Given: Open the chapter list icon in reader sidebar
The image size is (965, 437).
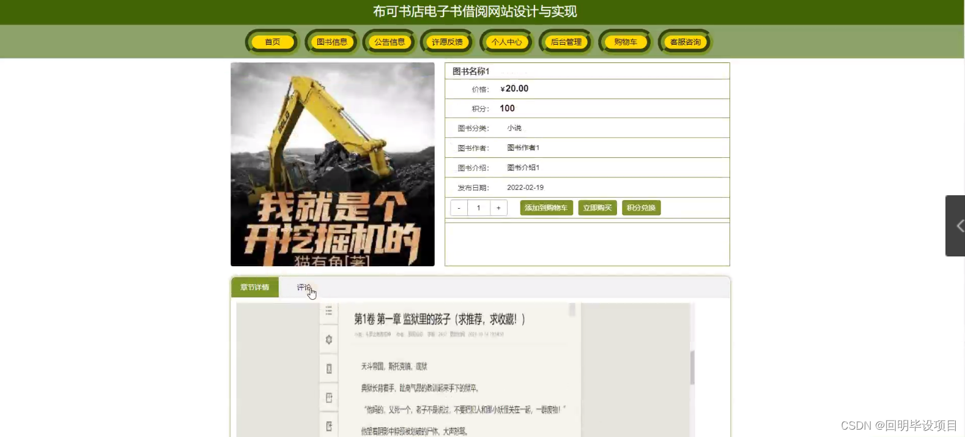Looking at the screenshot, I should (329, 311).
